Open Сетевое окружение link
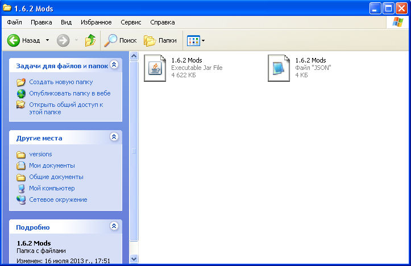411x266 pixels. pos(58,199)
